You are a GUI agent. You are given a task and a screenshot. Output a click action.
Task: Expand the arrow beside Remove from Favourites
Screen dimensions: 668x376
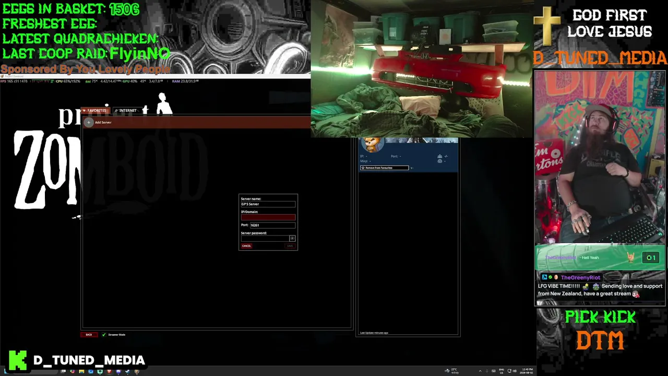pos(412,168)
